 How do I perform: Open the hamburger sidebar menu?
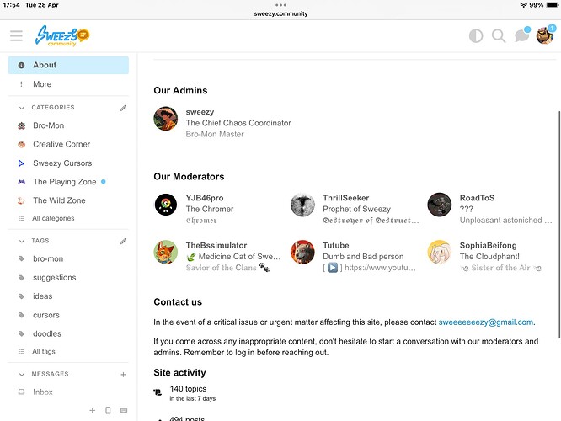point(16,35)
